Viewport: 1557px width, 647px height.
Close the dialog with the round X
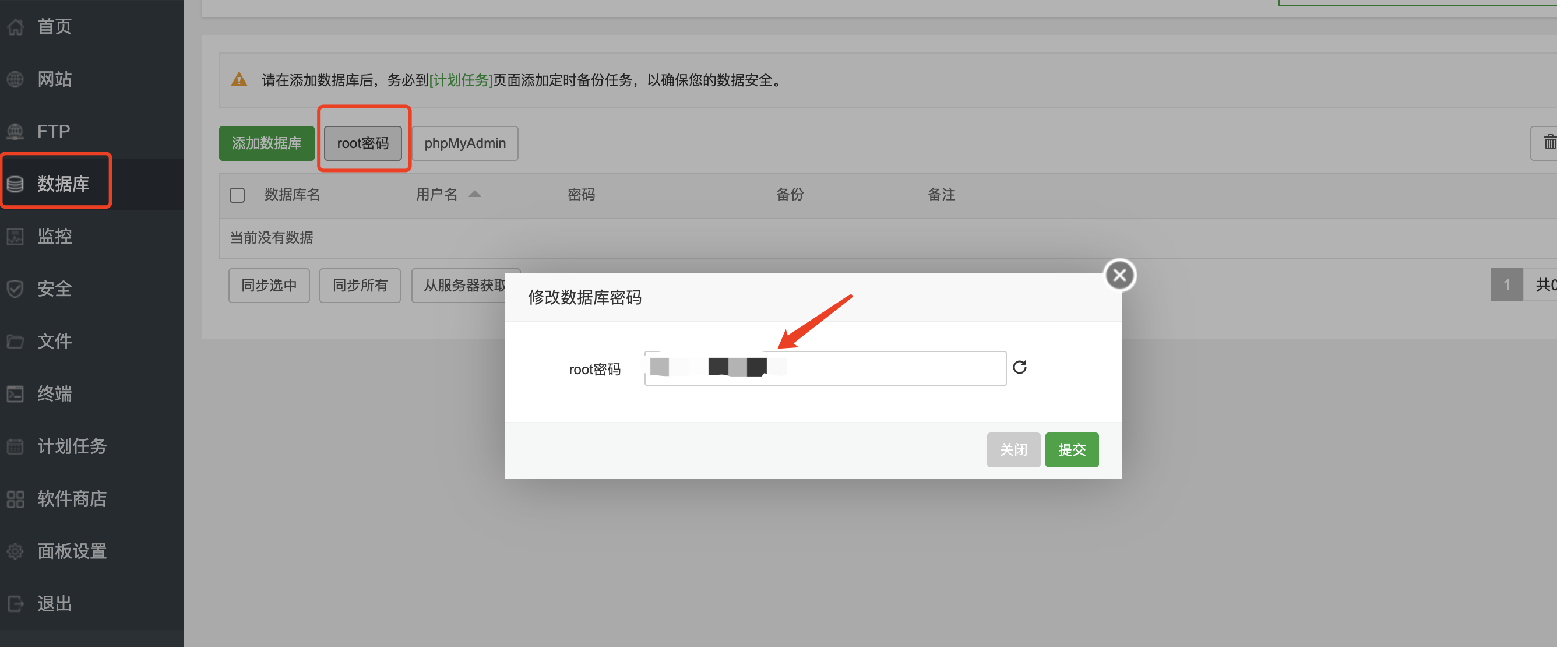1119,275
